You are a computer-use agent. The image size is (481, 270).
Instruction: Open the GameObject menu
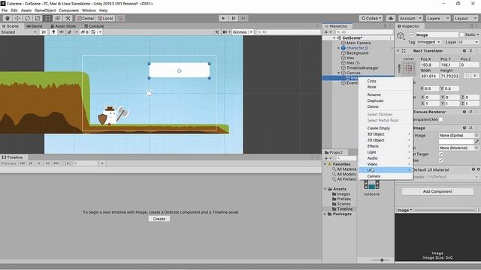pos(45,10)
